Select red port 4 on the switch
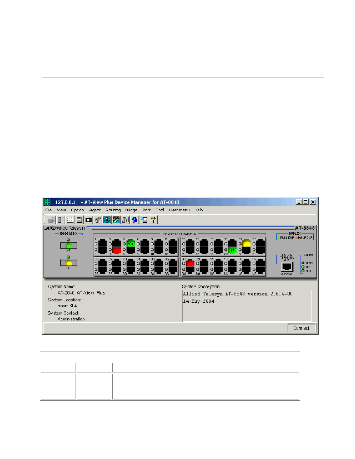The height and width of the screenshot is (459, 355). tap(116, 250)
